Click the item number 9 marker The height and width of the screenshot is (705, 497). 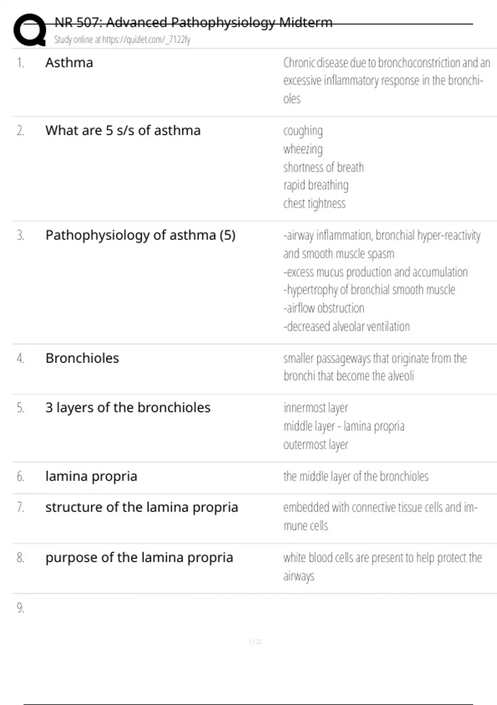coord(20,608)
